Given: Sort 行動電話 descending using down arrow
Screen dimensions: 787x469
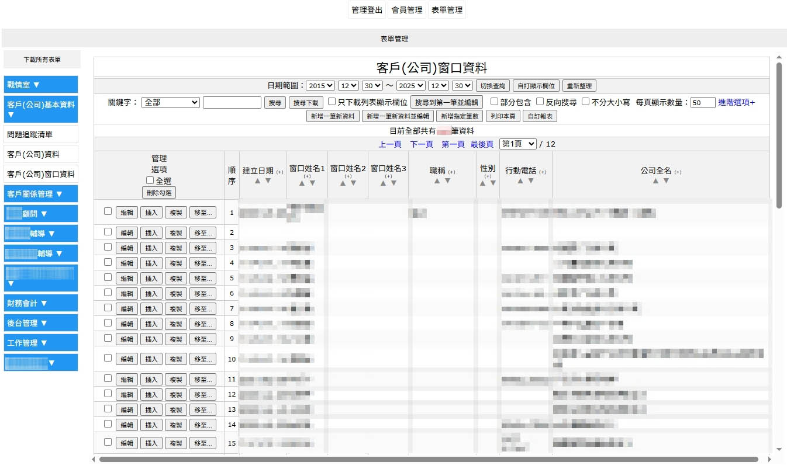Looking at the screenshot, I should point(531,181).
